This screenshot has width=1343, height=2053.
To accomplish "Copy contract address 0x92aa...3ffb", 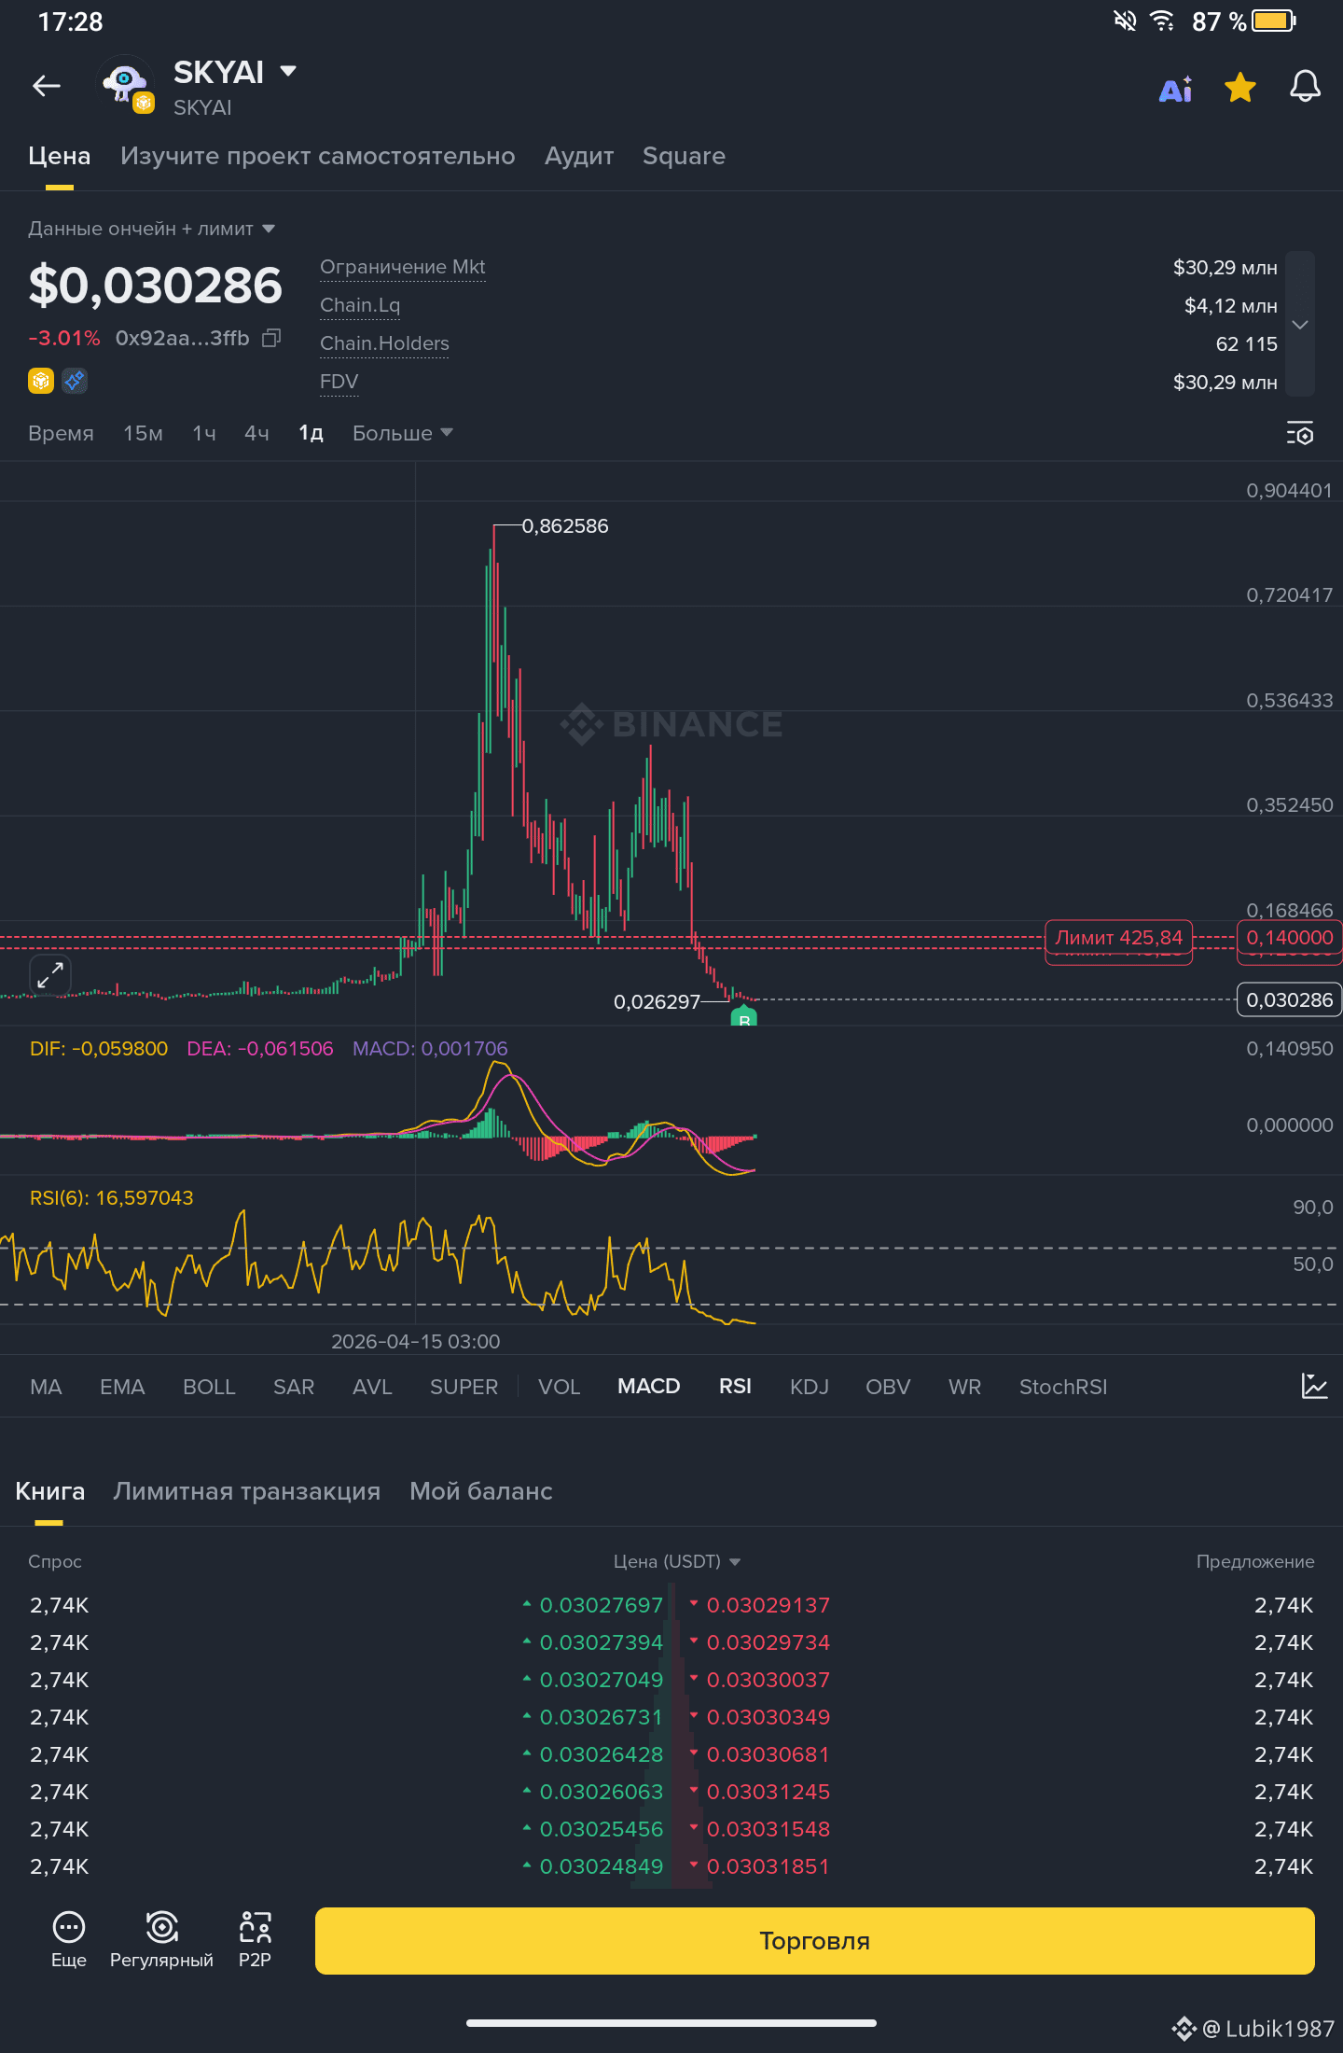I will 271,338.
